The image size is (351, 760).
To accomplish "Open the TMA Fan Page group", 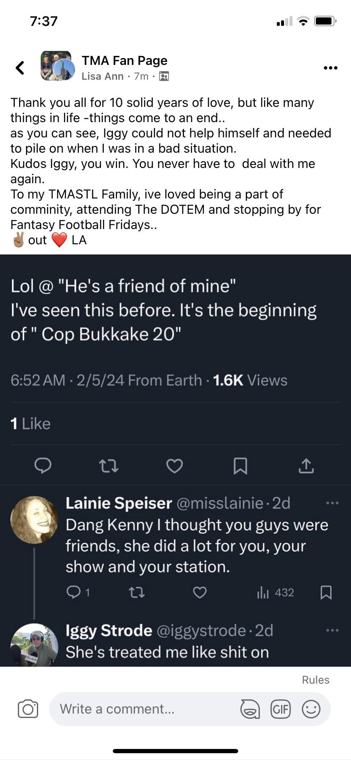I will 124,61.
